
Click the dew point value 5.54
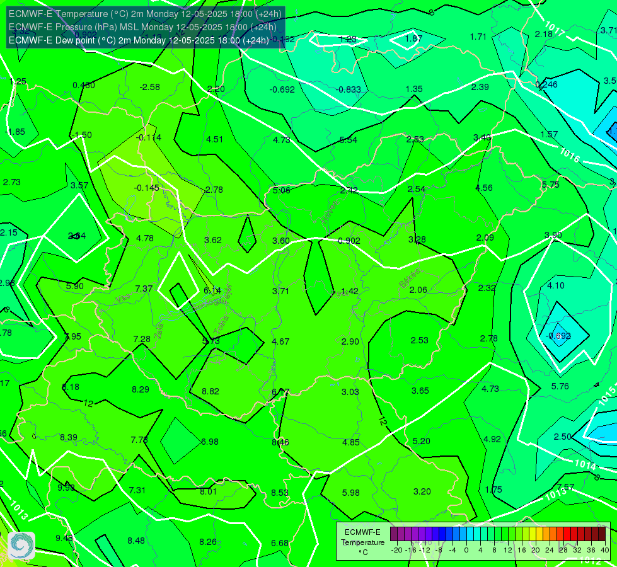tap(349, 140)
